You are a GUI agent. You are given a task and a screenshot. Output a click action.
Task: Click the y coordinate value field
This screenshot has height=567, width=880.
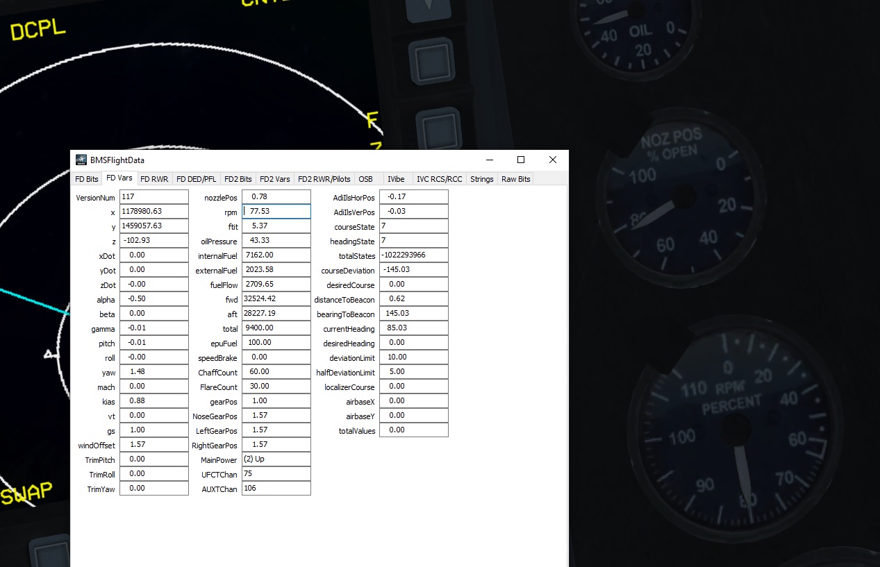pyautogui.click(x=154, y=226)
